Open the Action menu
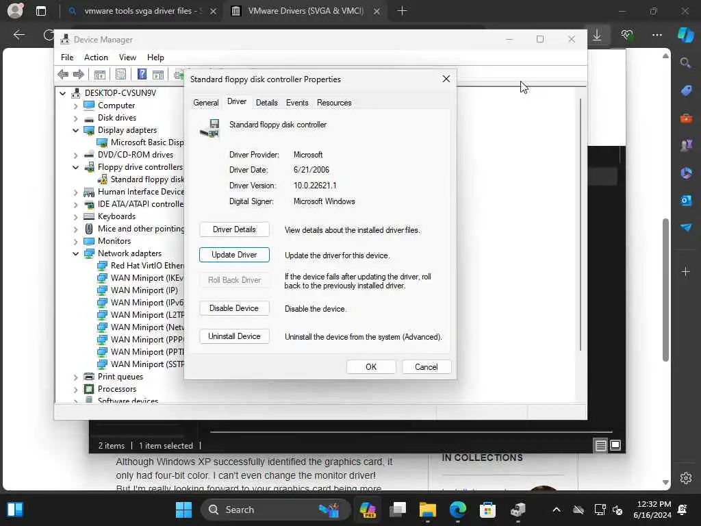The image size is (701, 526). 96,58
